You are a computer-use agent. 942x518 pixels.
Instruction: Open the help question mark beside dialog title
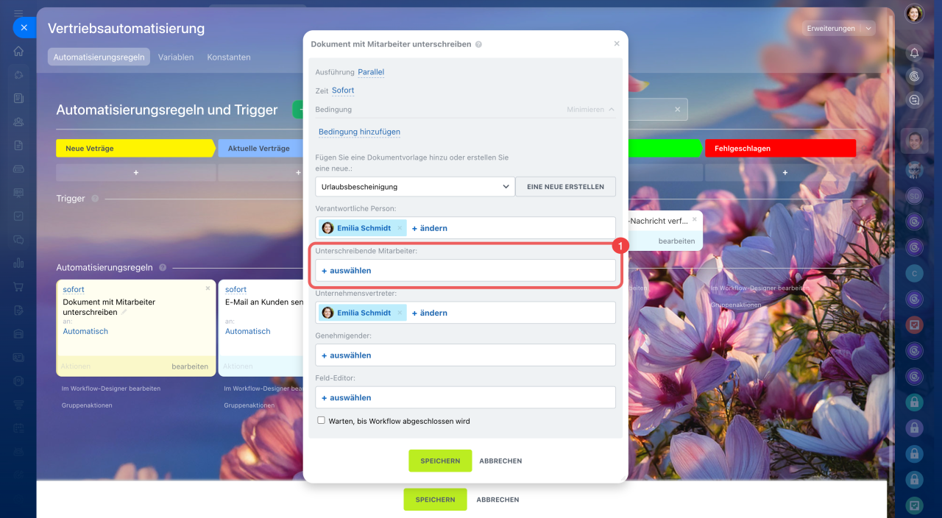[478, 44]
